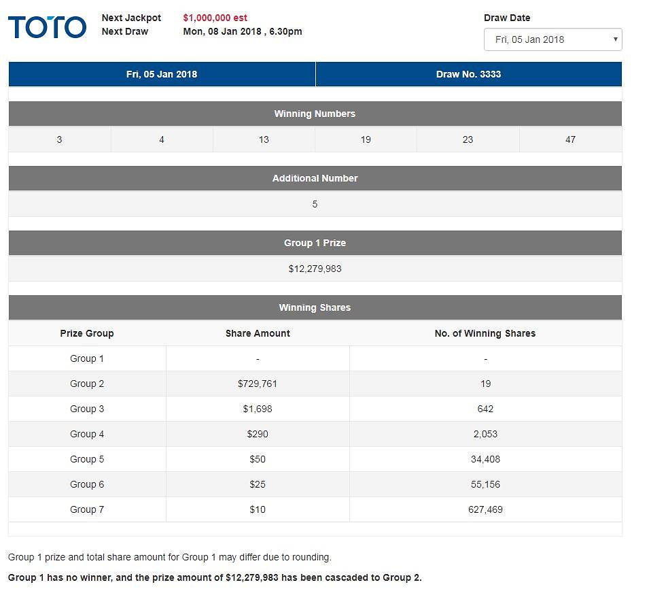Click winning number 19
Image resolution: width=649 pixels, height=591 pixels.
point(366,139)
